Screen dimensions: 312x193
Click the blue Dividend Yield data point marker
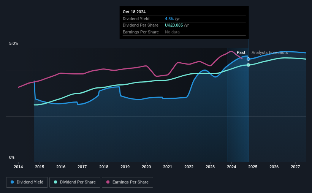248,59
